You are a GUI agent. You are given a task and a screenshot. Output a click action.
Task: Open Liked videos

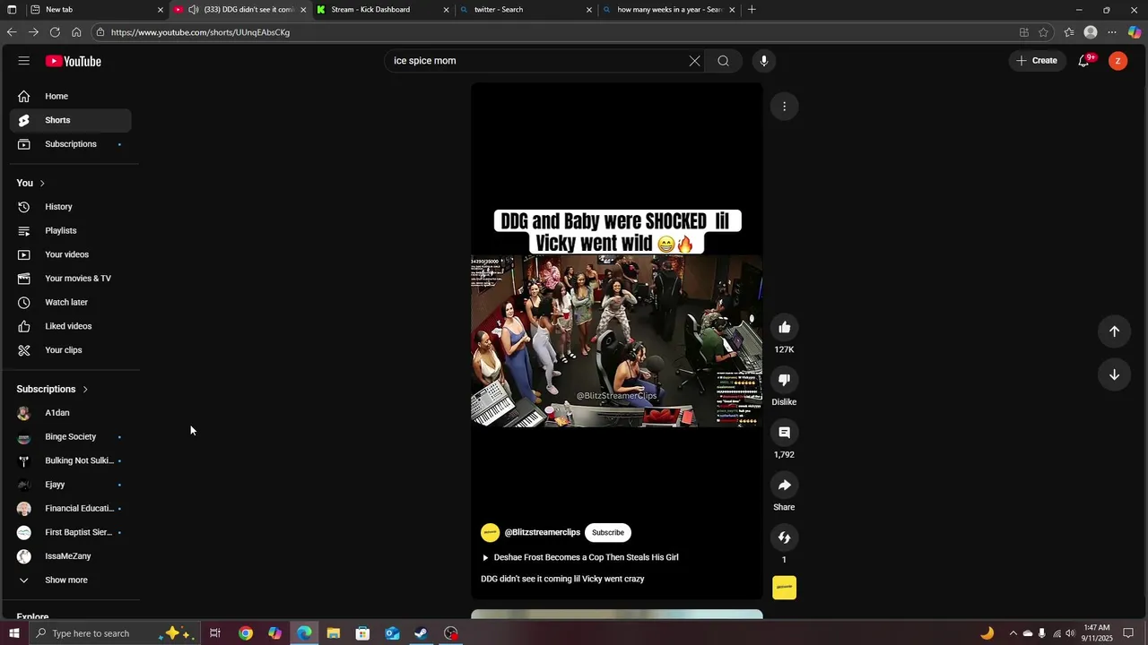[70, 326]
